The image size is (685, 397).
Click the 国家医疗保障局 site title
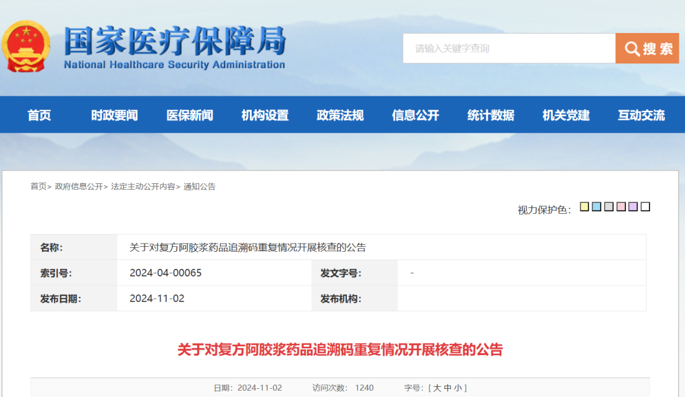[x=175, y=41]
